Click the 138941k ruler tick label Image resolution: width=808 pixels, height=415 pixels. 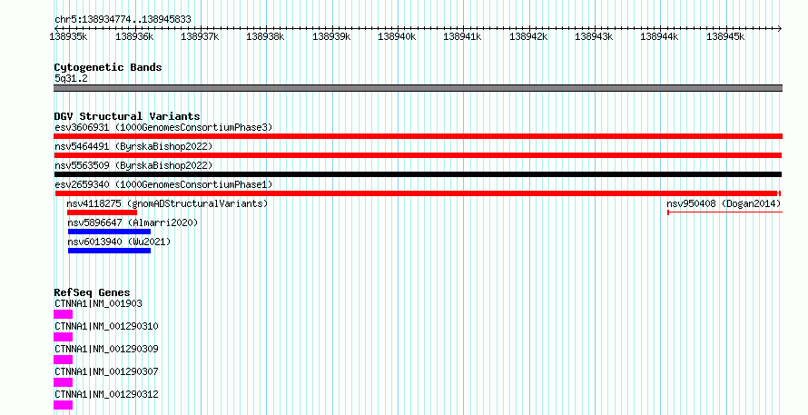[x=462, y=36]
